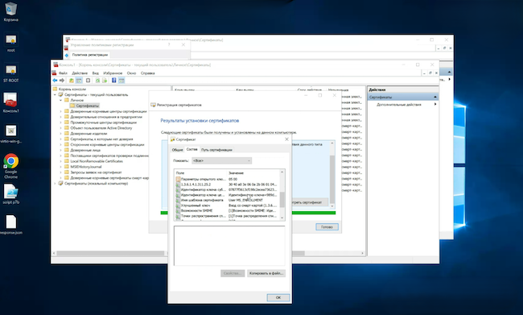Select Запросы заявок на сертификат tree item

pyautogui.click(x=96, y=172)
